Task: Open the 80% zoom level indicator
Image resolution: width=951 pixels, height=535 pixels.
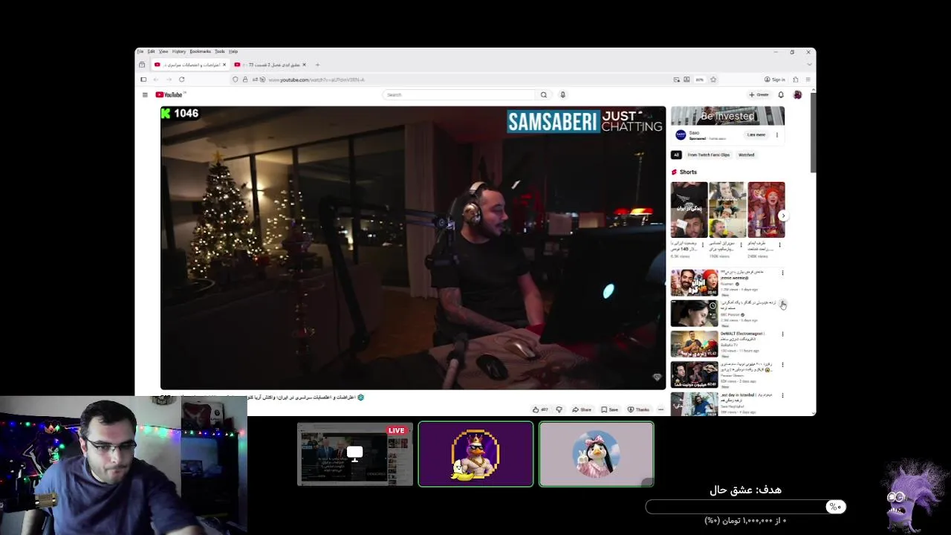Action: tap(699, 80)
